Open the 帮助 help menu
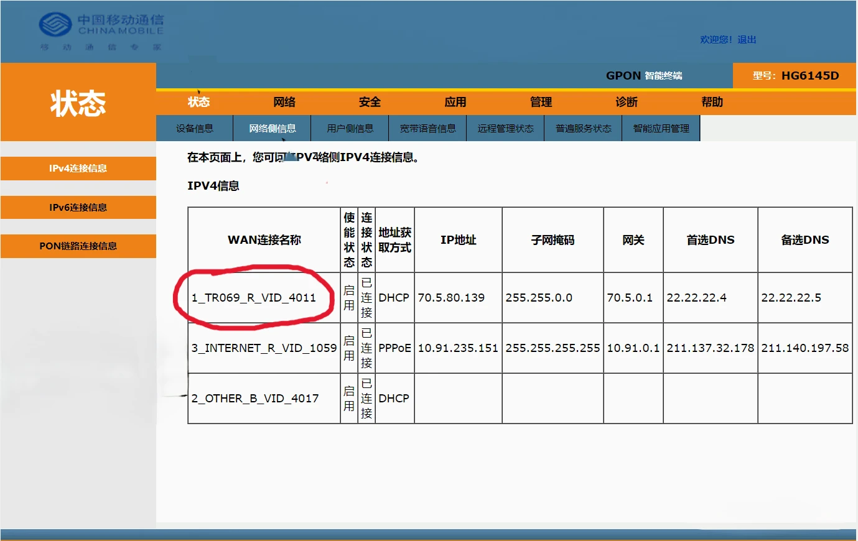 [x=712, y=101]
